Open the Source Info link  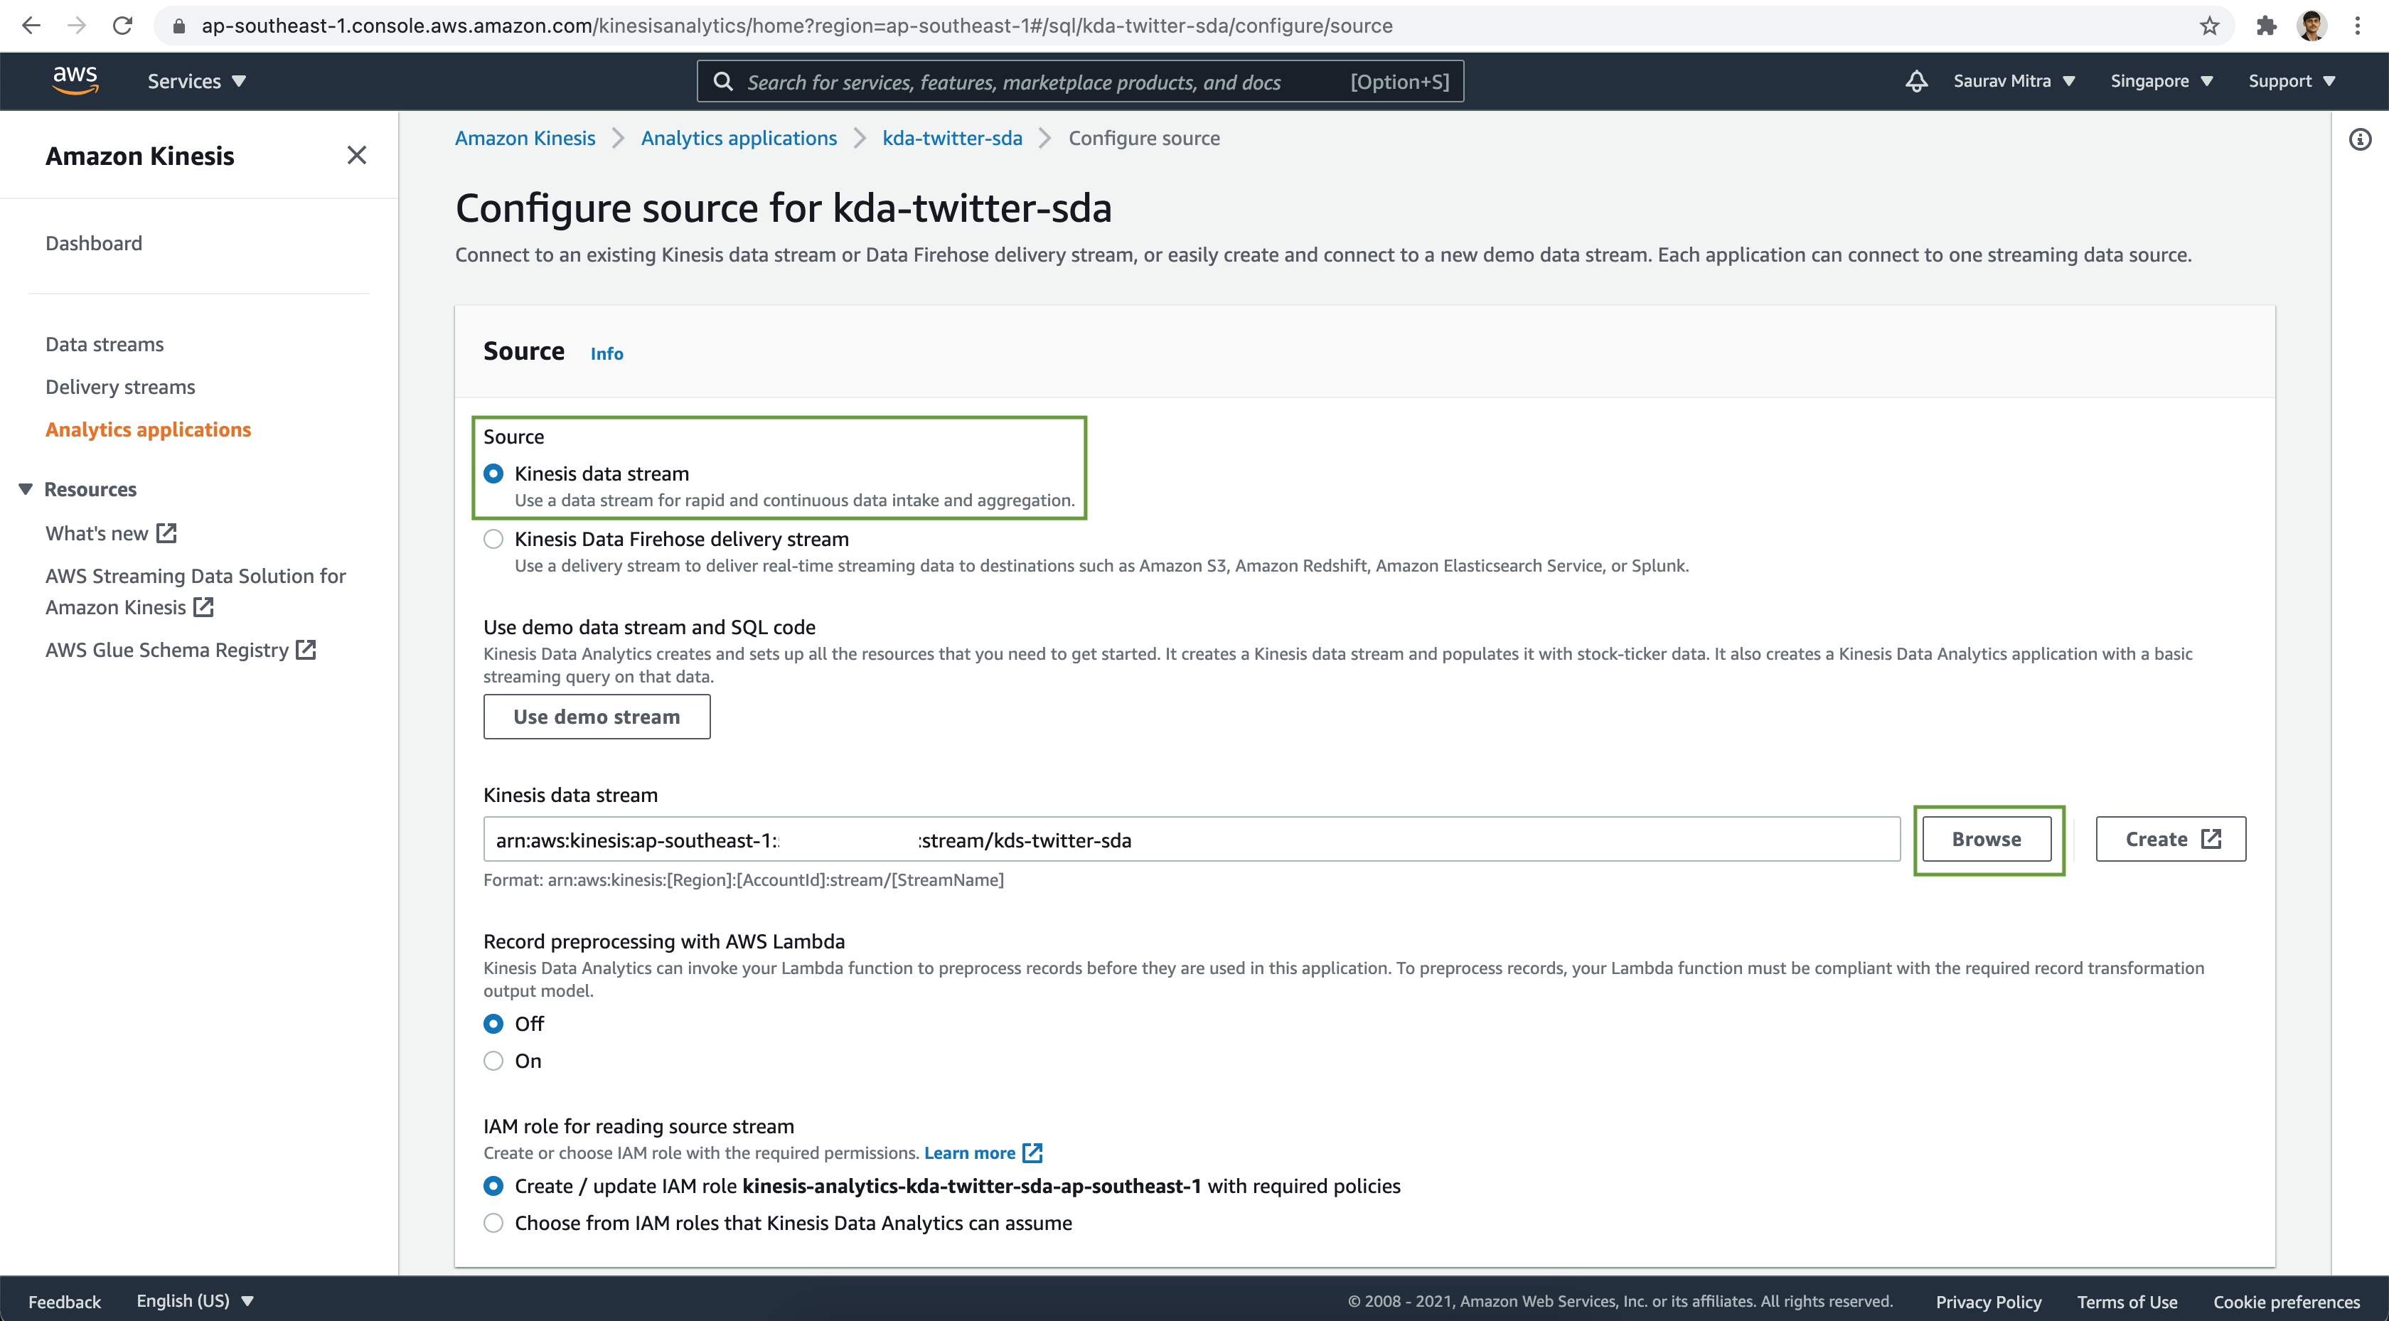click(x=606, y=353)
